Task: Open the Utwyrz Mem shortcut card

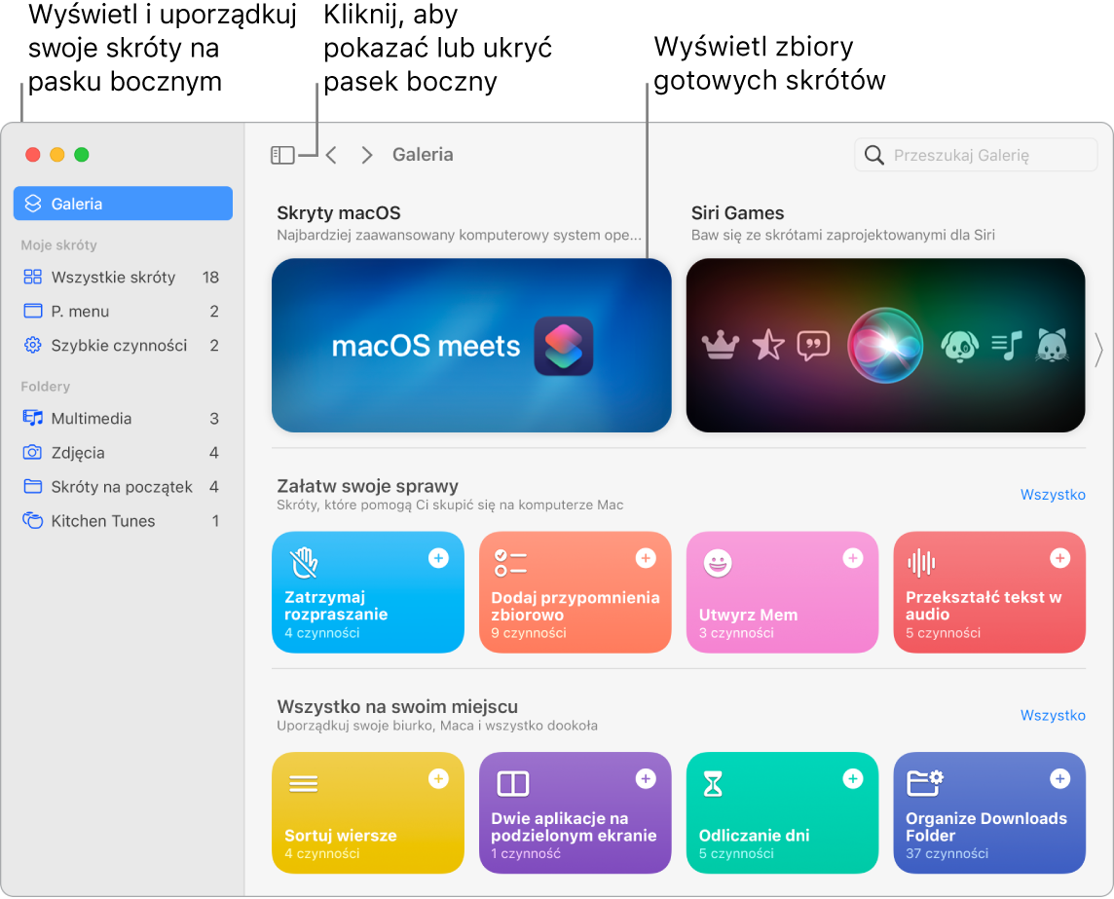Action: [x=782, y=592]
